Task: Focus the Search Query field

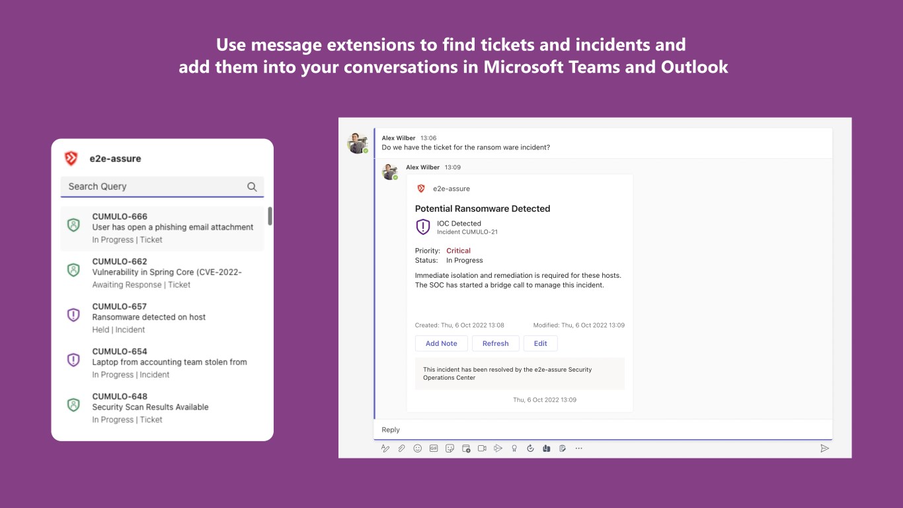Action: (162, 187)
